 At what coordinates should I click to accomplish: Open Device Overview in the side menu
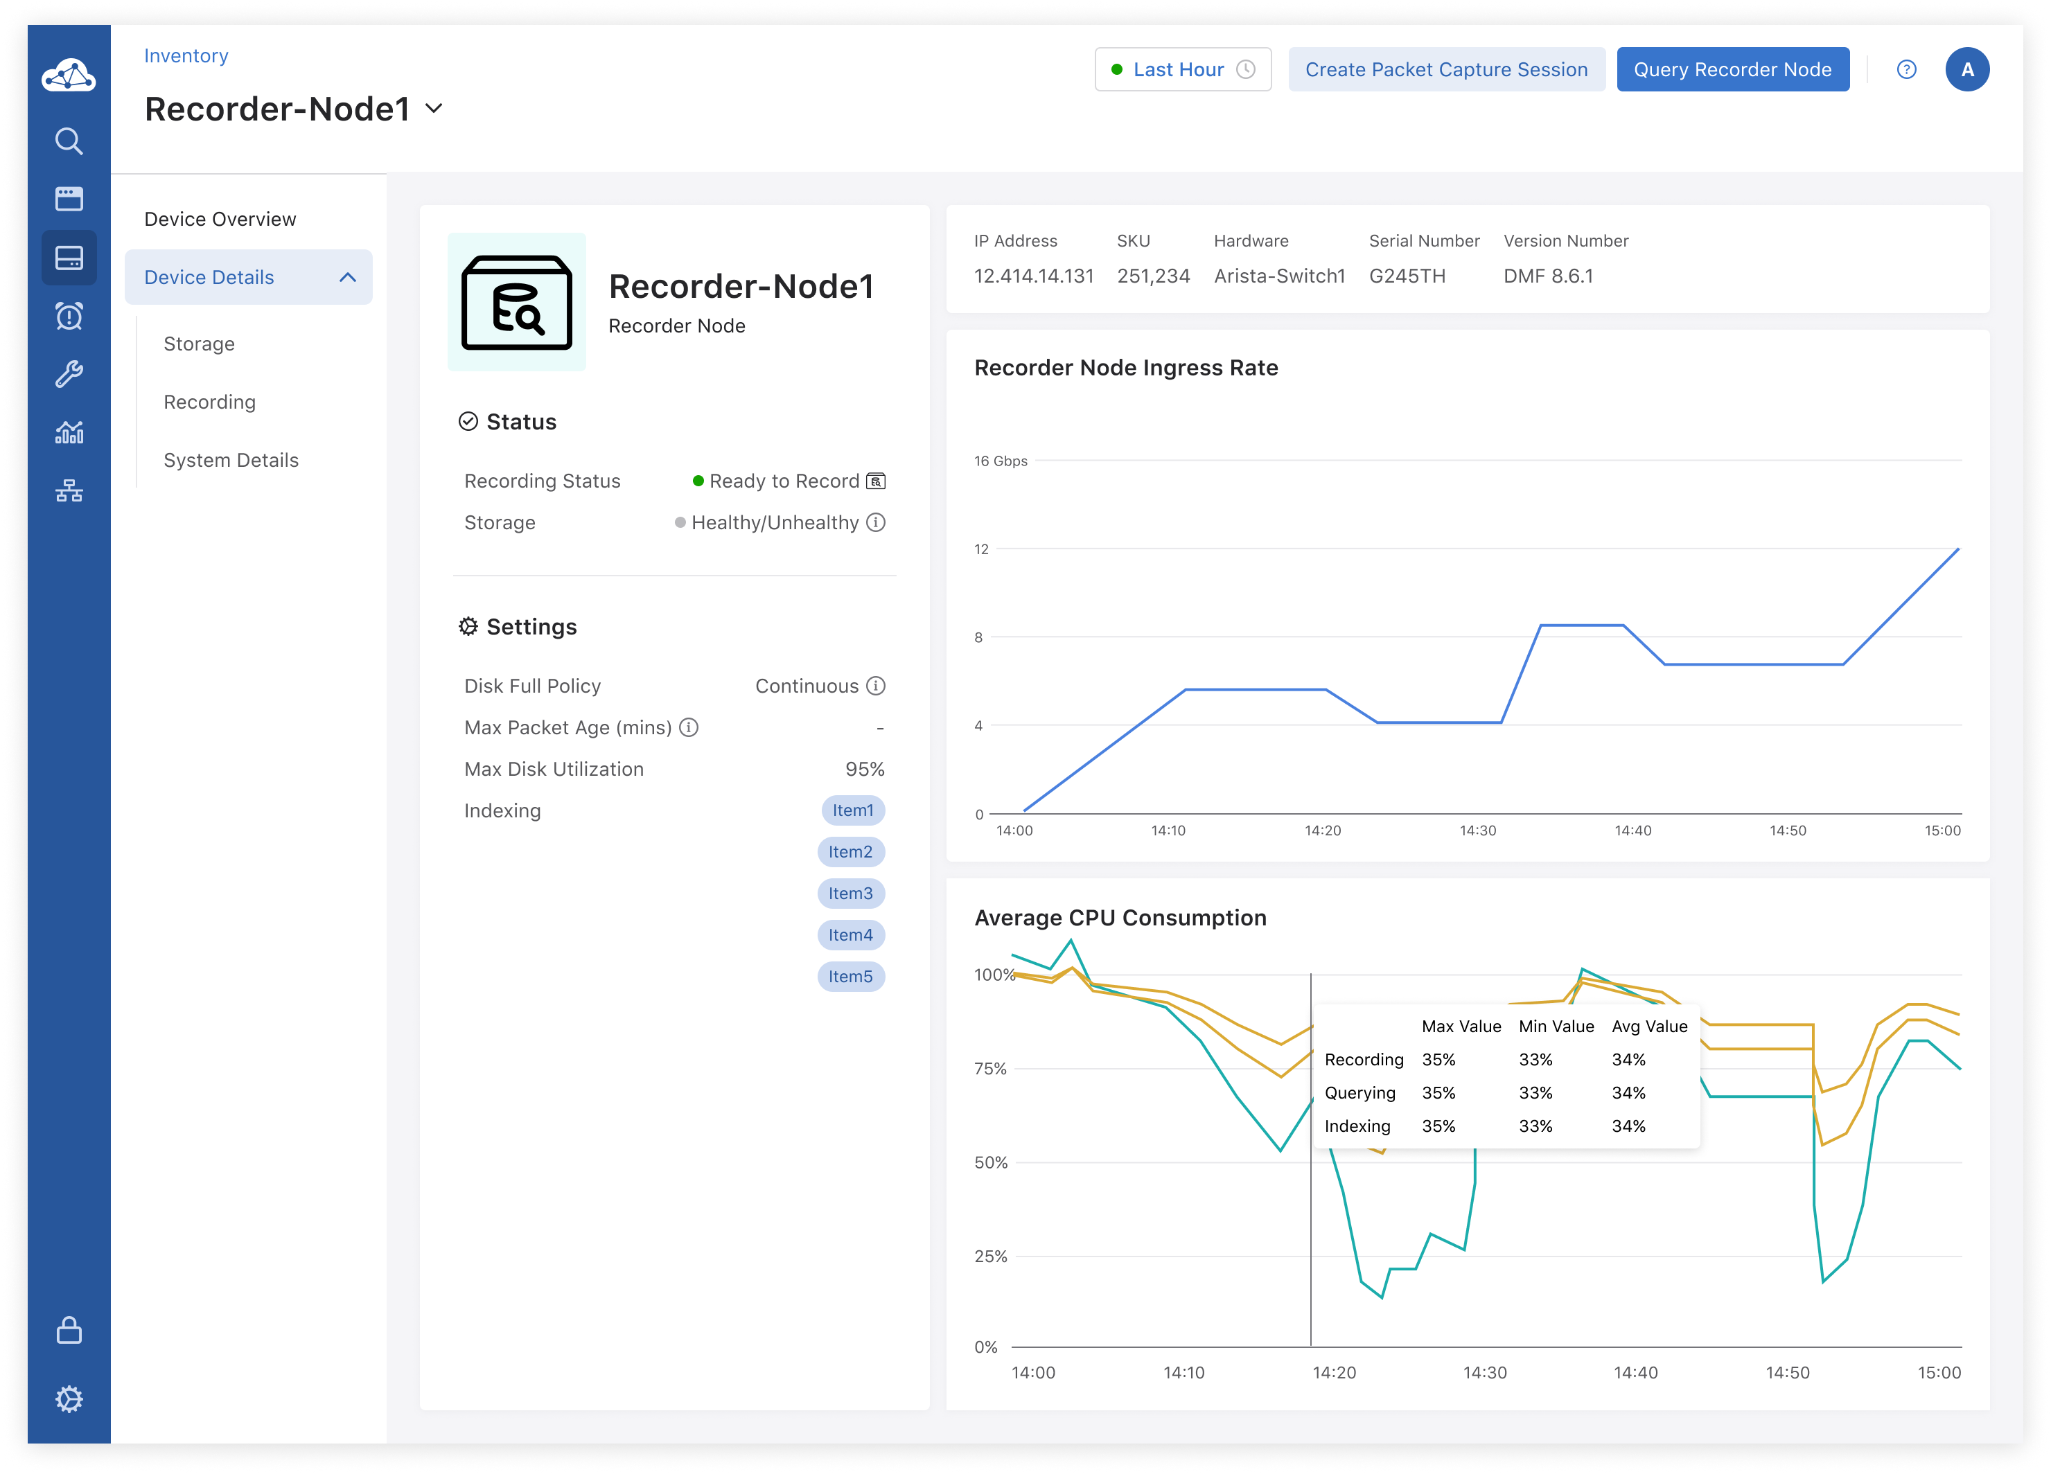(220, 219)
